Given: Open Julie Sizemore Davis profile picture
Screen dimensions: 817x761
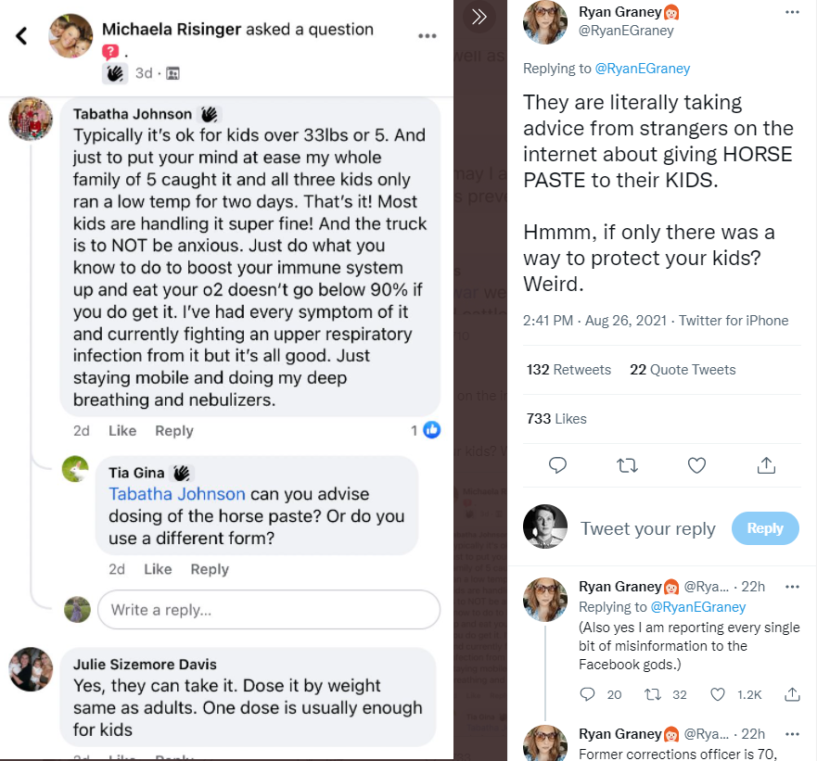Looking at the screenshot, I should pos(32,669).
